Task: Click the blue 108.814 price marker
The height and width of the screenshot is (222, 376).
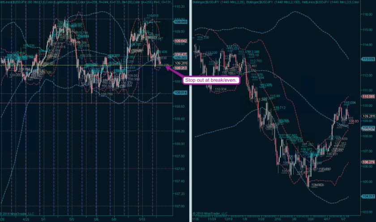Action: pyautogui.click(x=180, y=93)
